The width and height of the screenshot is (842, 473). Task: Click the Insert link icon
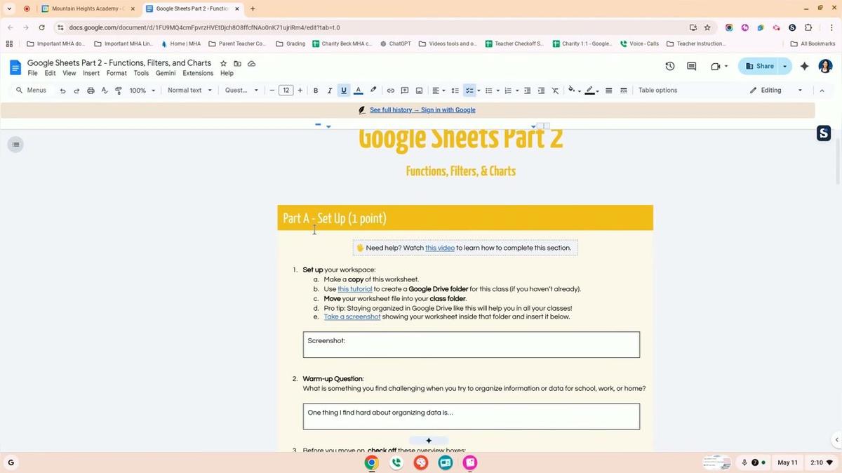[391, 91]
